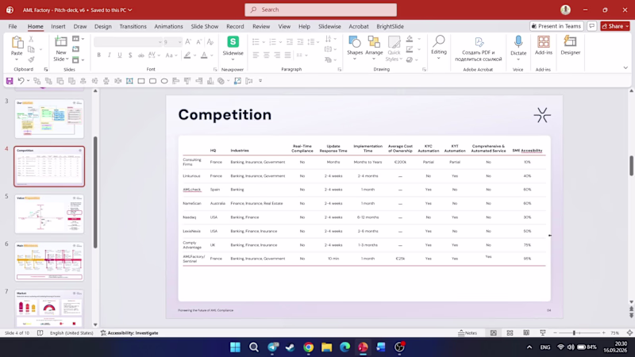Open the BrightSlide tab

point(390,26)
